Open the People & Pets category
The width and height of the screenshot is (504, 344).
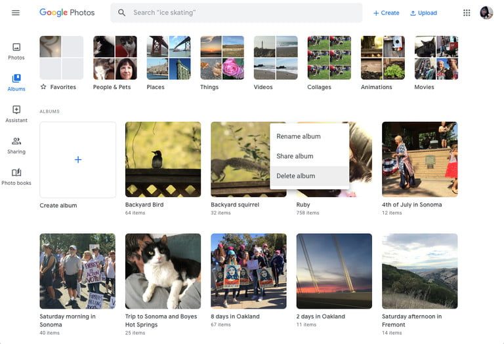click(115, 58)
